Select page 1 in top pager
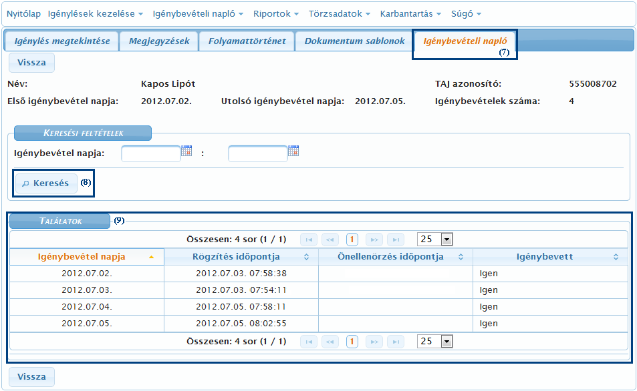 352,240
